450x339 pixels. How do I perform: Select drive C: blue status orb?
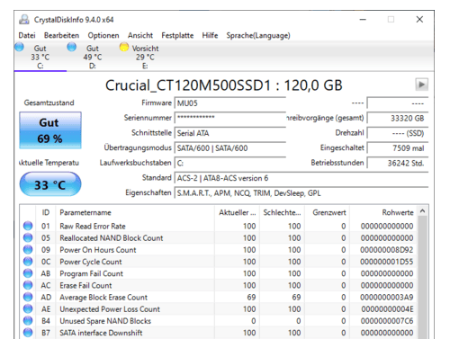coord(20,48)
